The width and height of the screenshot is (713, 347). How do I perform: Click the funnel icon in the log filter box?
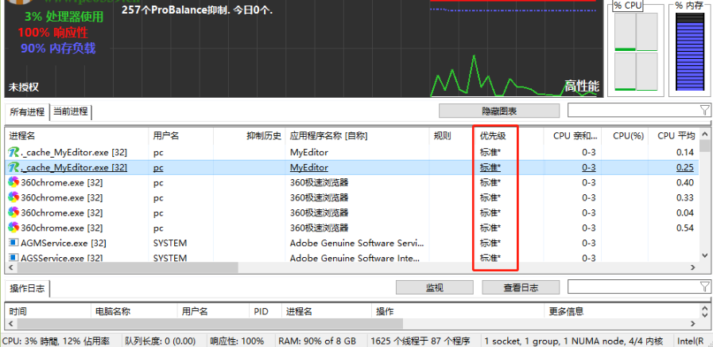coord(704,287)
